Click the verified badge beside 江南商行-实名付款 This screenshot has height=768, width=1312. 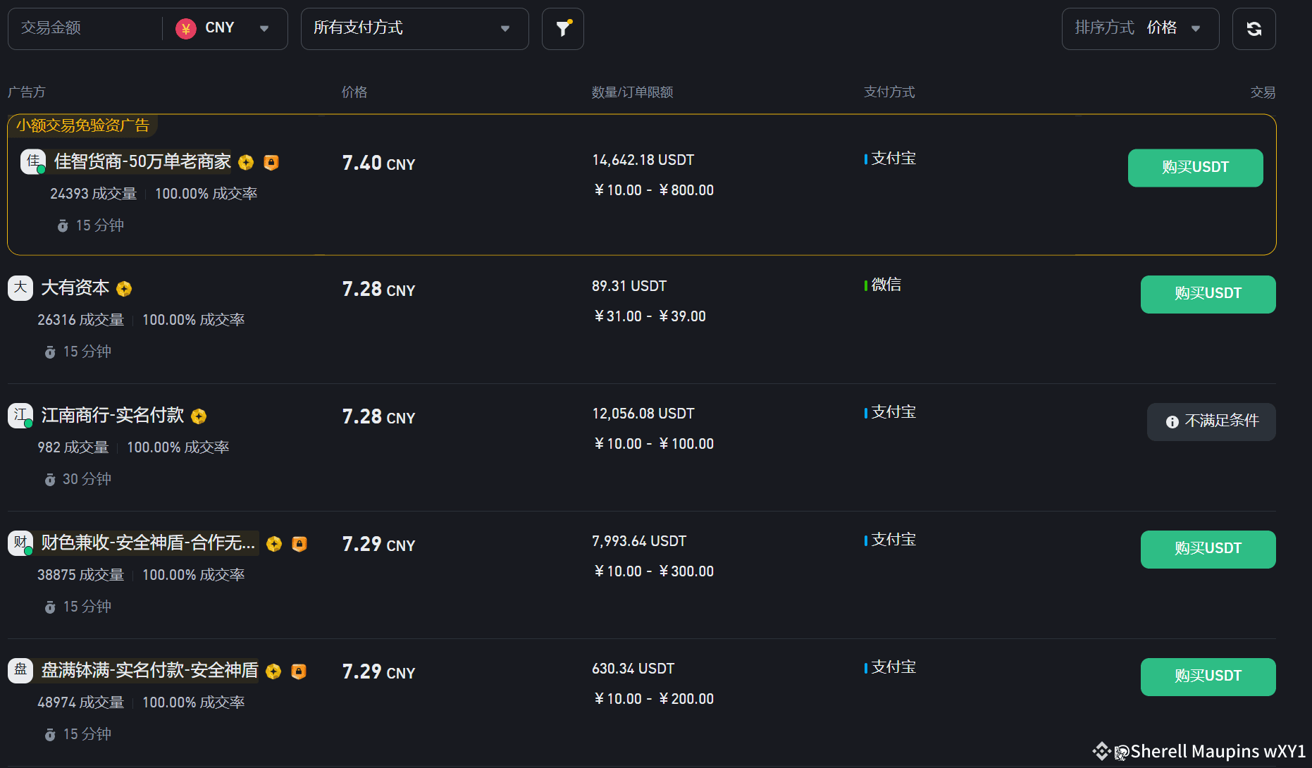[199, 416]
